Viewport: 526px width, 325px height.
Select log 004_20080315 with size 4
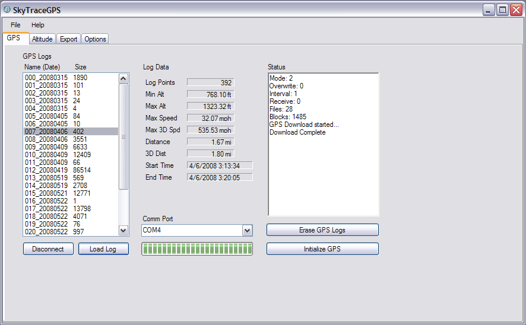pos(71,108)
